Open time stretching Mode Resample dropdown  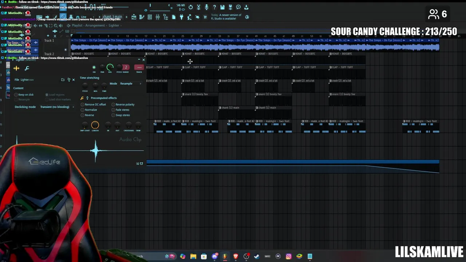click(x=131, y=84)
